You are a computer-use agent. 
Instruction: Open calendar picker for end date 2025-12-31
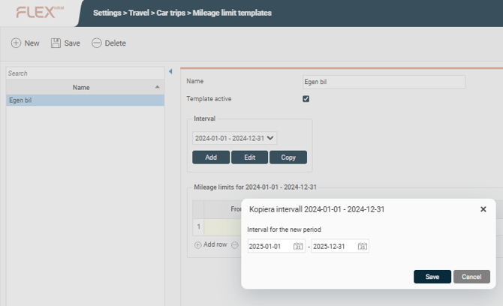[x=363, y=247]
